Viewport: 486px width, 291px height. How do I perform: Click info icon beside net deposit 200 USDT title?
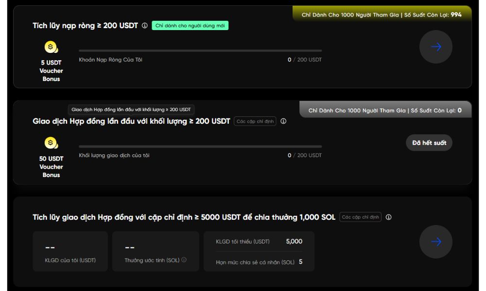click(x=144, y=26)
